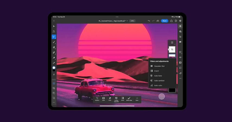232x122 pixels.
Task: Toggle layer visibility eye in right taskbar
Action: pyautogui.click(x=180, y=57)
